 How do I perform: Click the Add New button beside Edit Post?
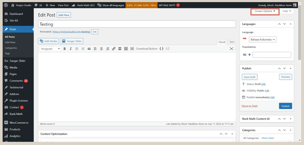coord(64,15)
